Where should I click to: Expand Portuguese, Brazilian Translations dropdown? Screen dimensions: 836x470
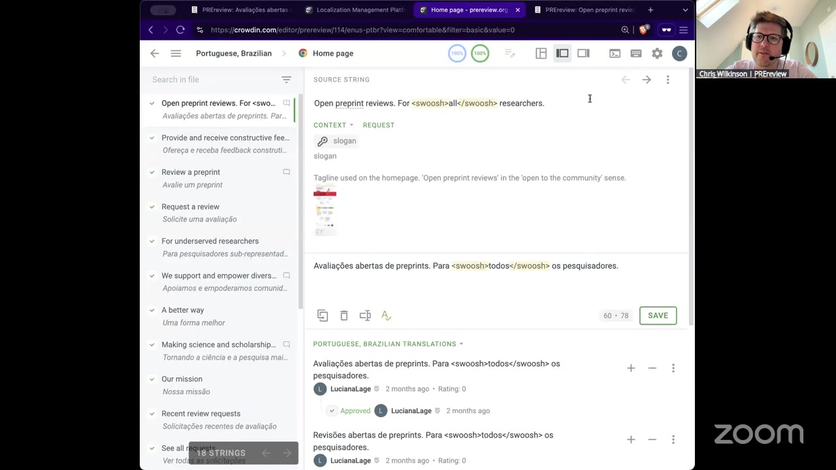pyautogui.click(x=388, y=344)
